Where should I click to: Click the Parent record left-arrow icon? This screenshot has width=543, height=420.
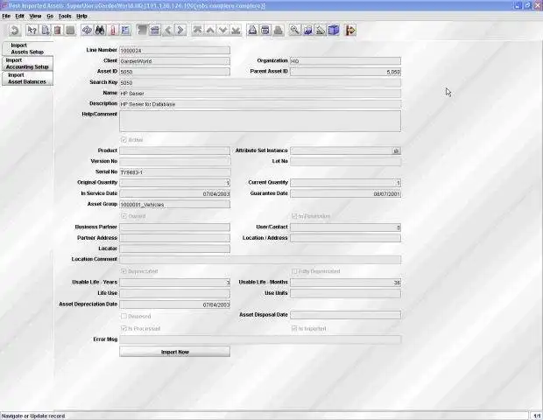point(168,31)
